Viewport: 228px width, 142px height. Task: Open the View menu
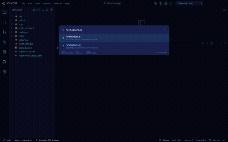tap(37, 4)
